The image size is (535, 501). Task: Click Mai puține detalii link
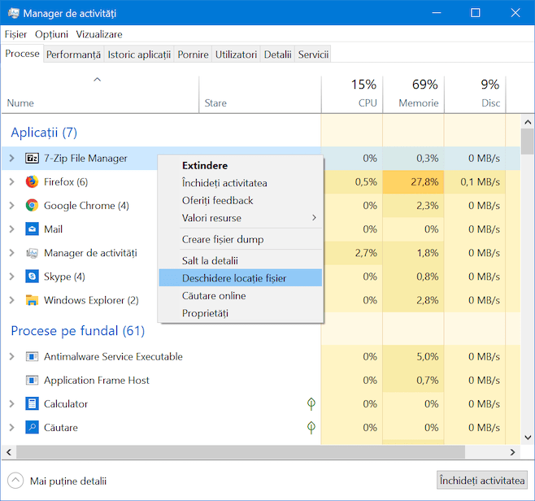coord(68,481)
